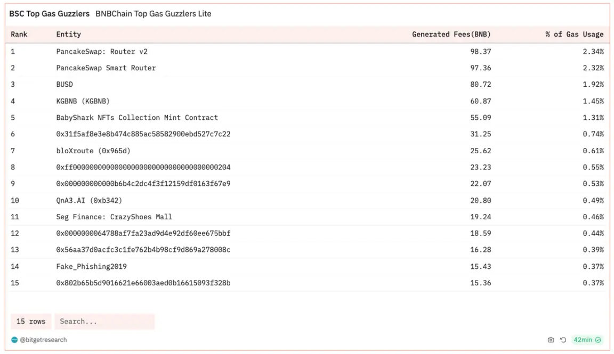Open the @bitgetresearch profile link
Screen dimensions: 614x354
(43, 340)
